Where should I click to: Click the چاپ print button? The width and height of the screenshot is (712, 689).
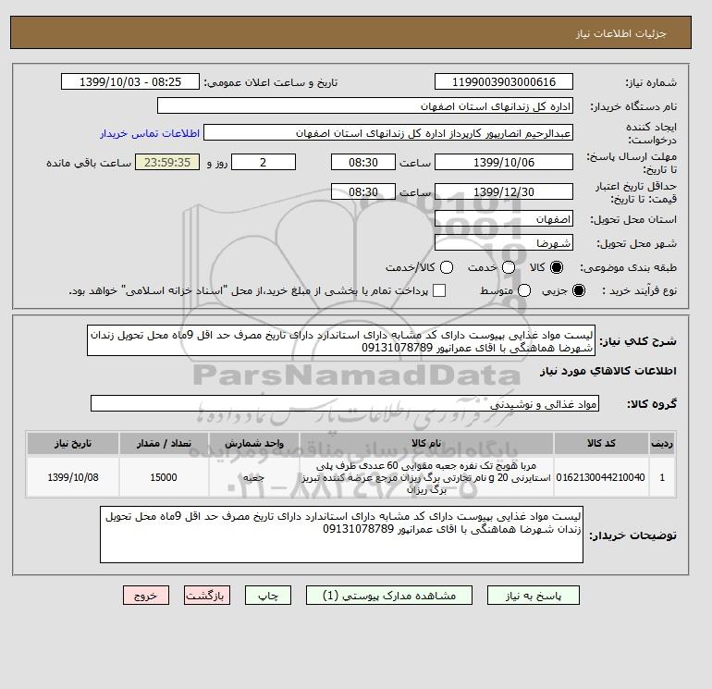pyautogui.click(x=268, y=596)
